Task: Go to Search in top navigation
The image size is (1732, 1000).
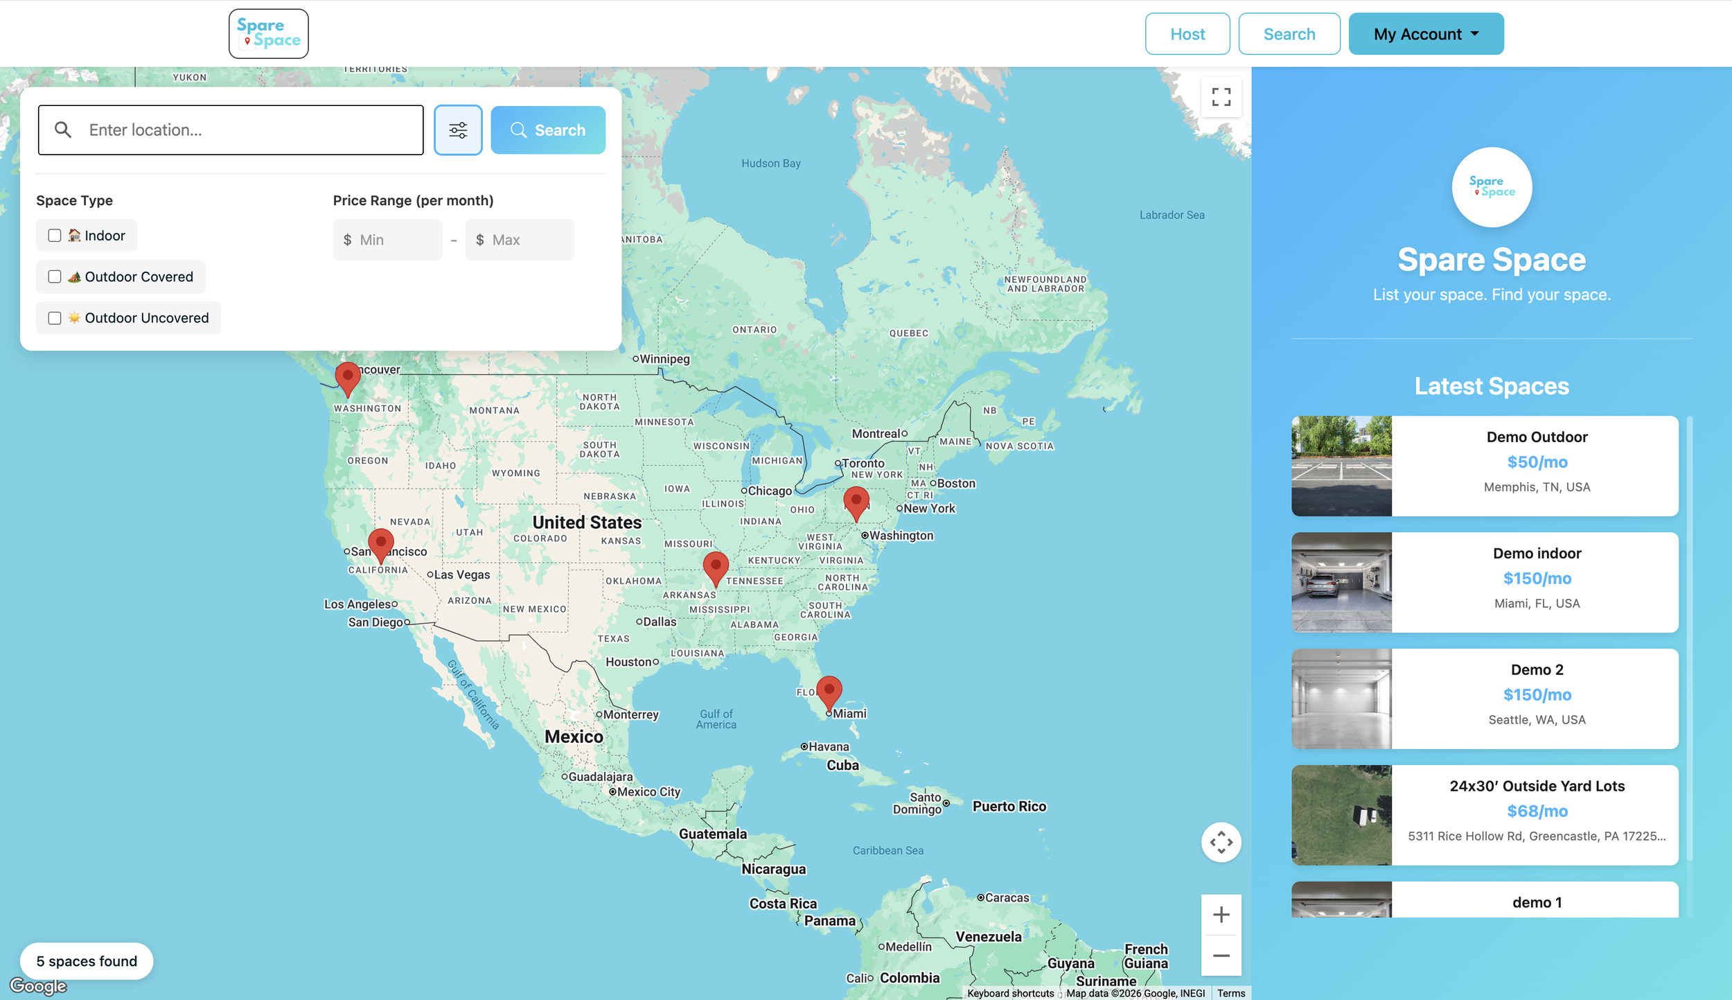Action: coord(1289,34)
